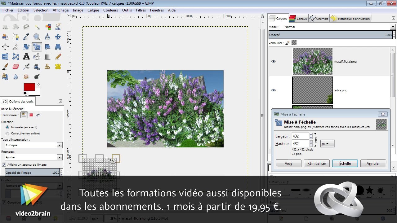
Task: Choose the Paths pen tool
Action: [16, 37]
